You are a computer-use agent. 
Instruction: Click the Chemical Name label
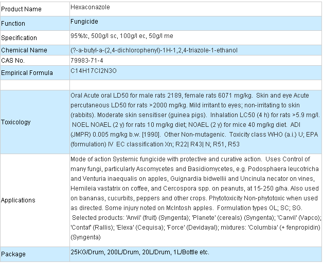coord(24,50)
